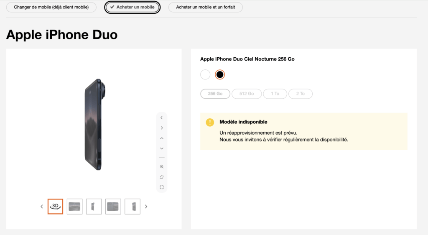The height and width of the screenshot is (235, 428).
Task: Select Acheter un mobile option
Action: 132,7
